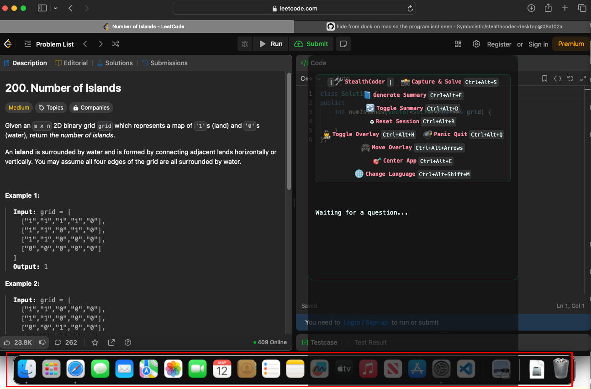Share the problem via share icon
Viewport: 591px width, 389px height.
[111, 342]
